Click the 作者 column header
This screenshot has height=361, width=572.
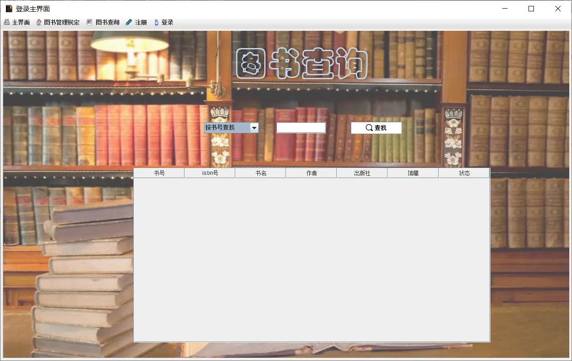311,173
